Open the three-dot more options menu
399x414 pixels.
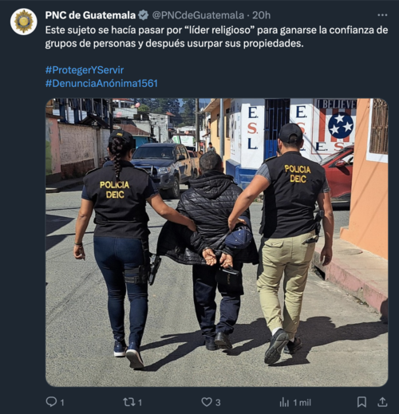pos(382,15)
